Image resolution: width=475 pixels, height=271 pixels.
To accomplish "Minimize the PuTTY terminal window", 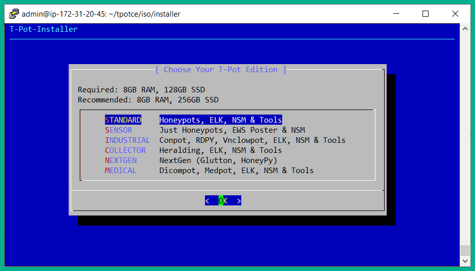I will pos(396,14).
